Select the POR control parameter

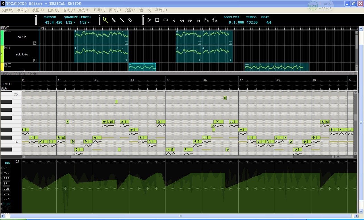coord(6,204)
